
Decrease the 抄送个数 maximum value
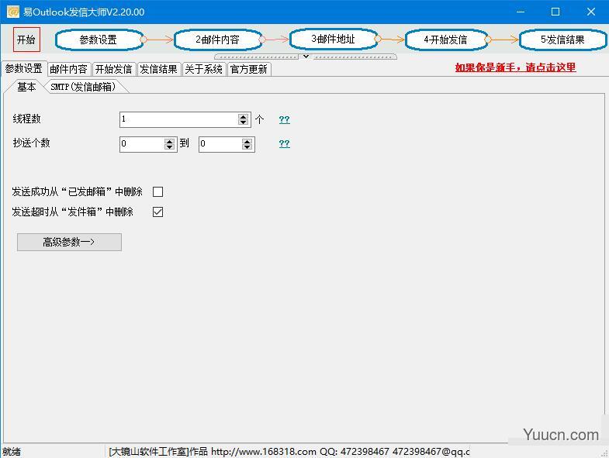(x=247, y=147)
